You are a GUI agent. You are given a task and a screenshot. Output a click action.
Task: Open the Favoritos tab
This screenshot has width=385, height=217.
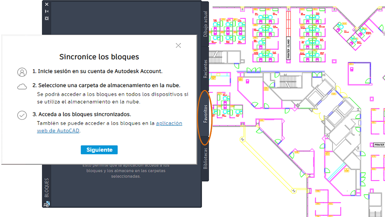click(x=205, y=114)
